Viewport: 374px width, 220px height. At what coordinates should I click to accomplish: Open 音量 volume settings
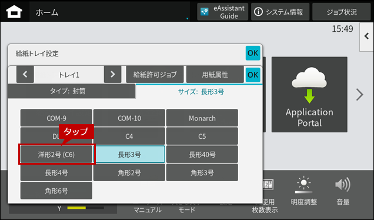tap(343, 192)
